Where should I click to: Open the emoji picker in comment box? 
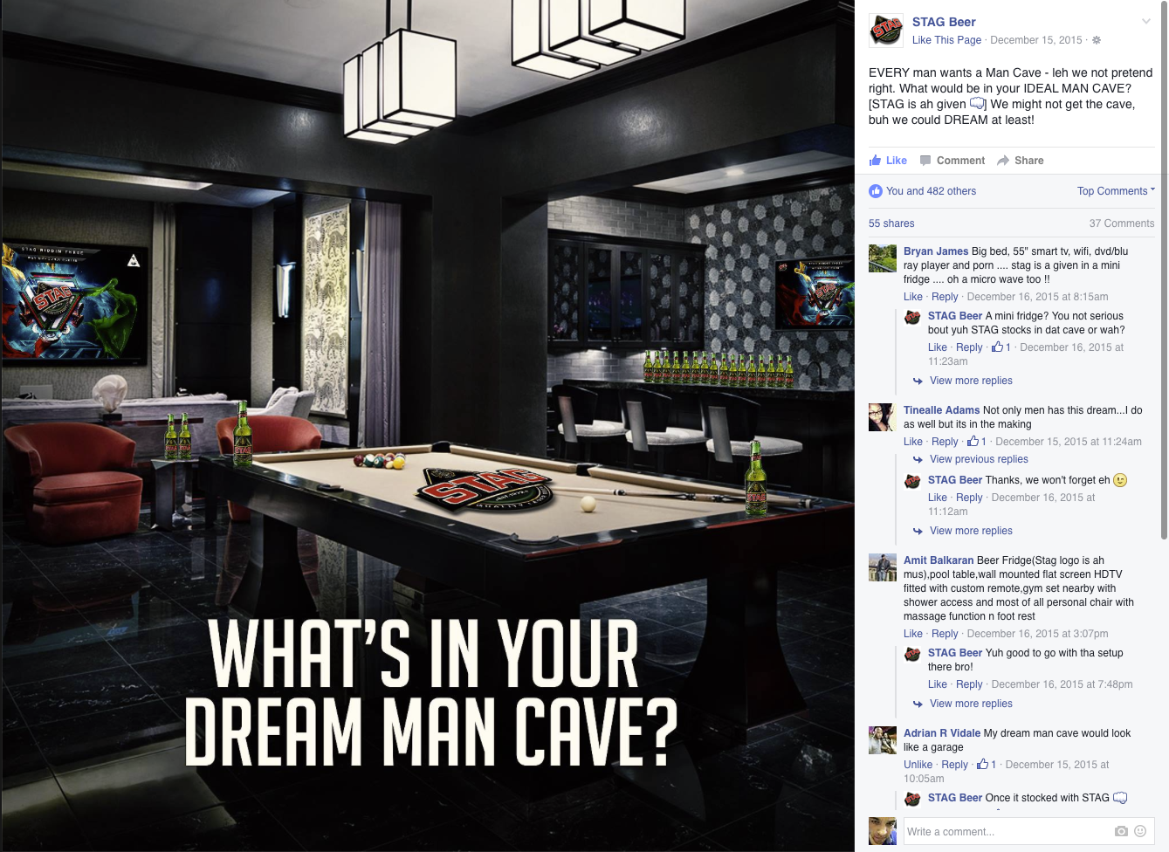point(1140,831)
